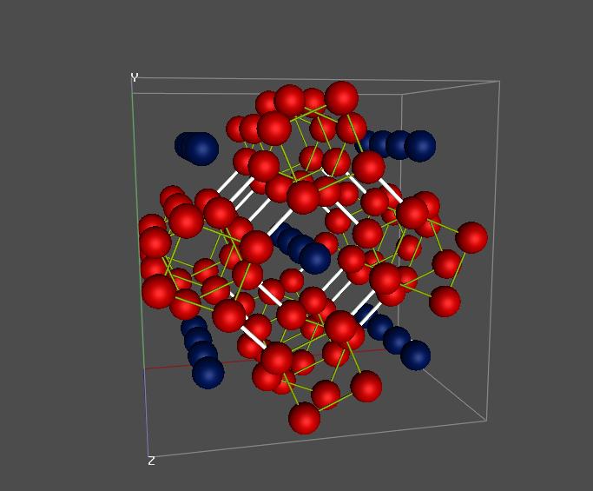Pick the front blue atom of lower-right column
Viewport: 593px width, 491px height.
click(415, 355)
